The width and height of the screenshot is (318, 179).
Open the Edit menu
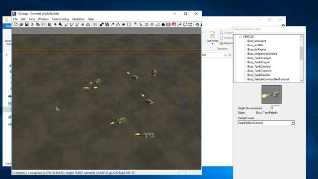23,19
